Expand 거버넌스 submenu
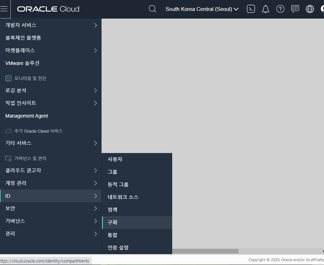Viewport: 324px width, 265px height. [51, 221]
